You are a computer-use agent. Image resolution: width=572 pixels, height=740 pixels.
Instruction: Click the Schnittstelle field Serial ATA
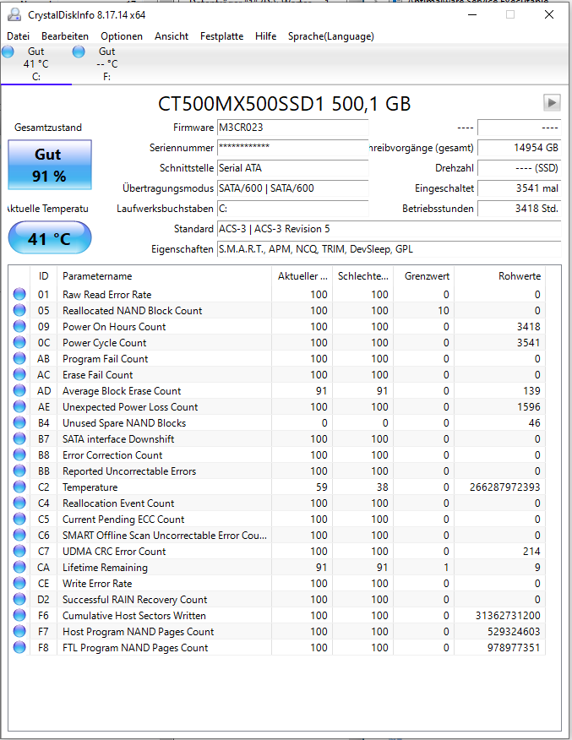coord(292,168)
